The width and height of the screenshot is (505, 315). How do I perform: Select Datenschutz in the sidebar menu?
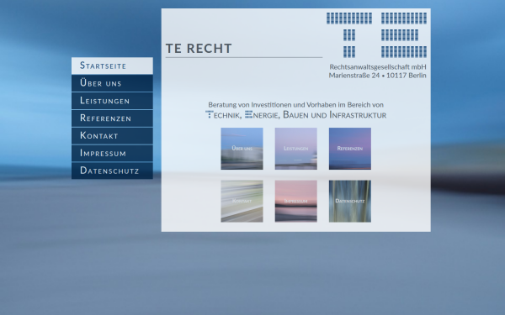coord(112,171)
